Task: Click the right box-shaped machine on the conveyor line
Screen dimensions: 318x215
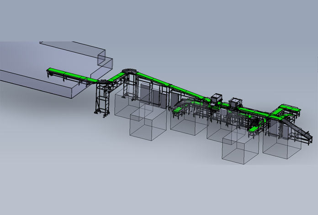Action: pos(235,102)
